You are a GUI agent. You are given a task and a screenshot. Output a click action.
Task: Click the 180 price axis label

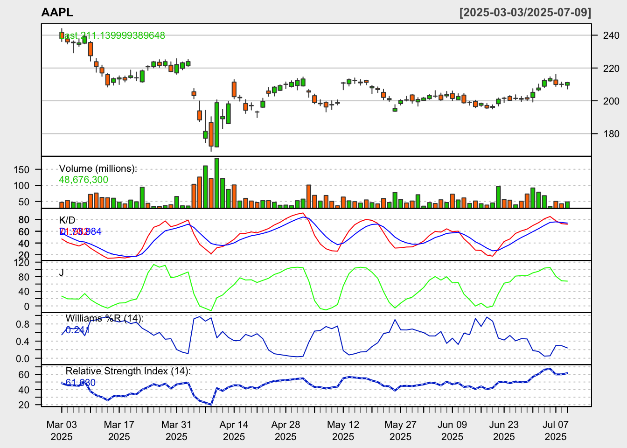tap(612, 134)
